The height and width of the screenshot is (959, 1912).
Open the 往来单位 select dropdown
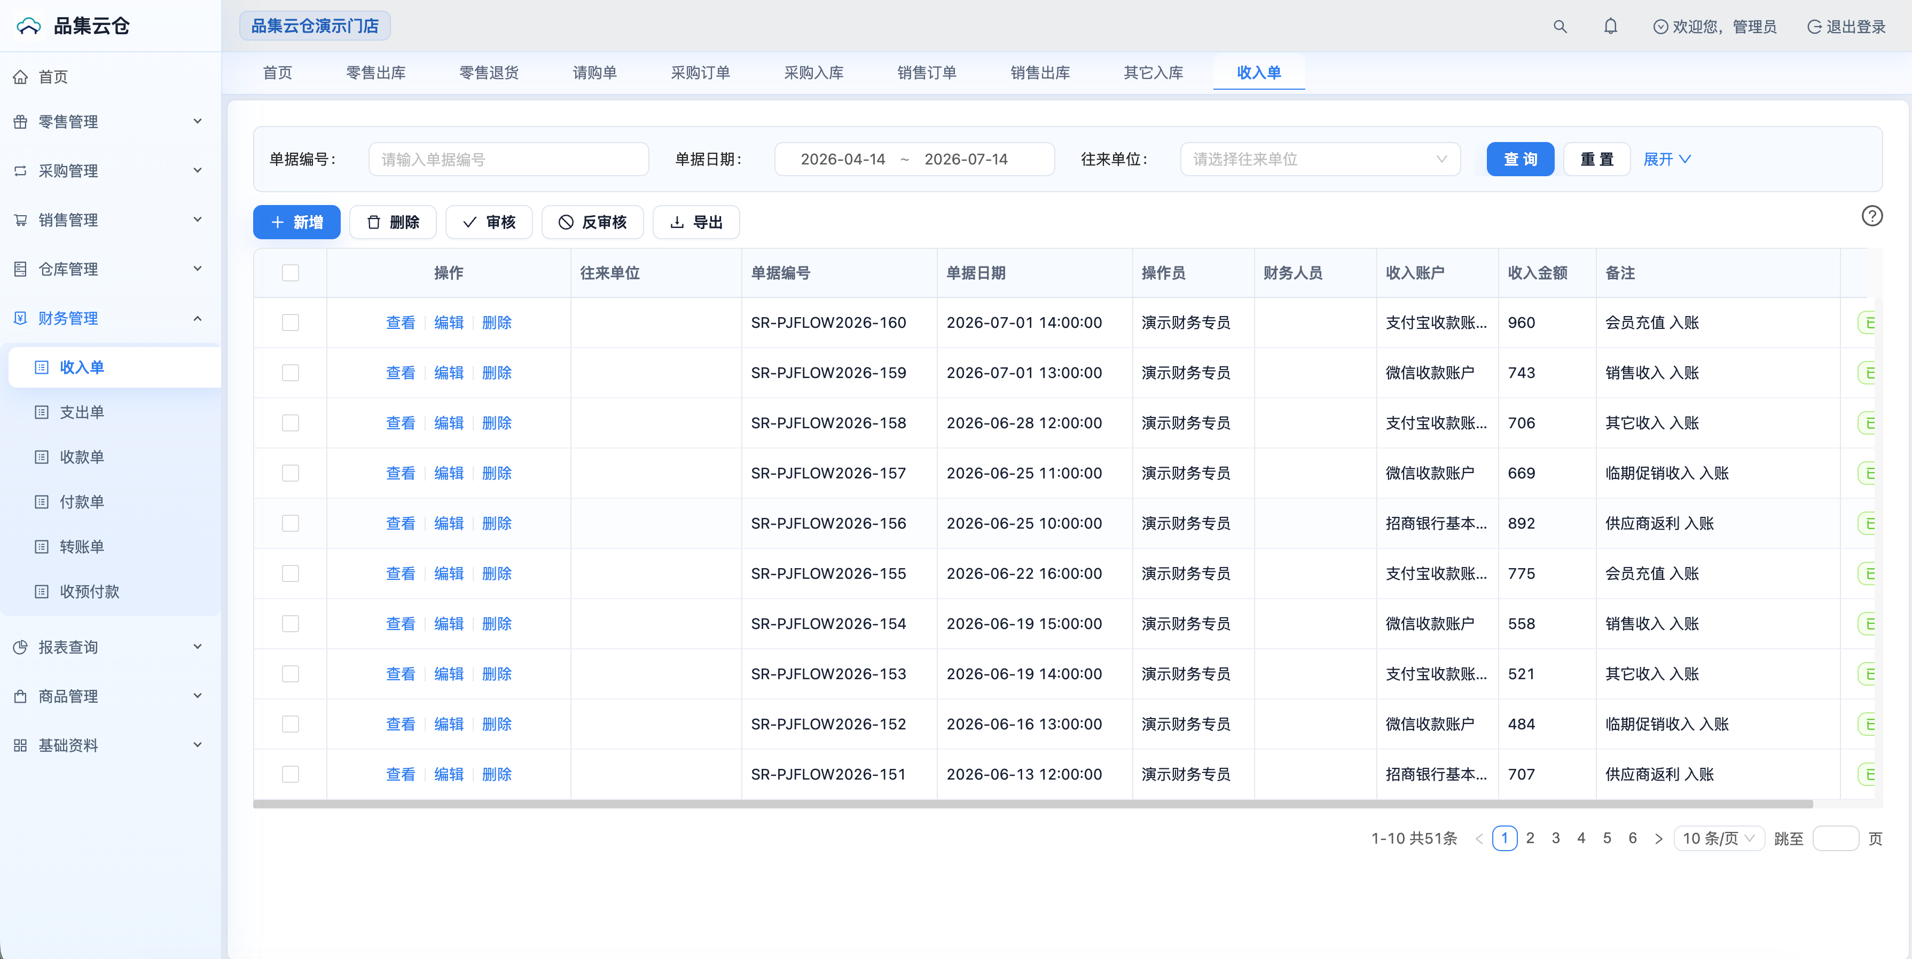(x=1320, y=159)
